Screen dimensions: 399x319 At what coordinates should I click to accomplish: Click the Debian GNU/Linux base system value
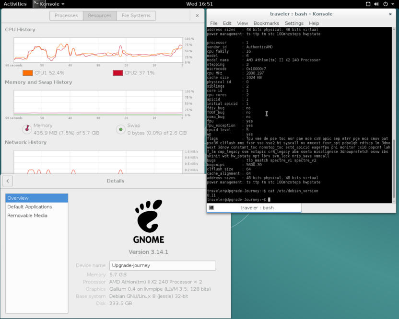click(x=149, y=296)
